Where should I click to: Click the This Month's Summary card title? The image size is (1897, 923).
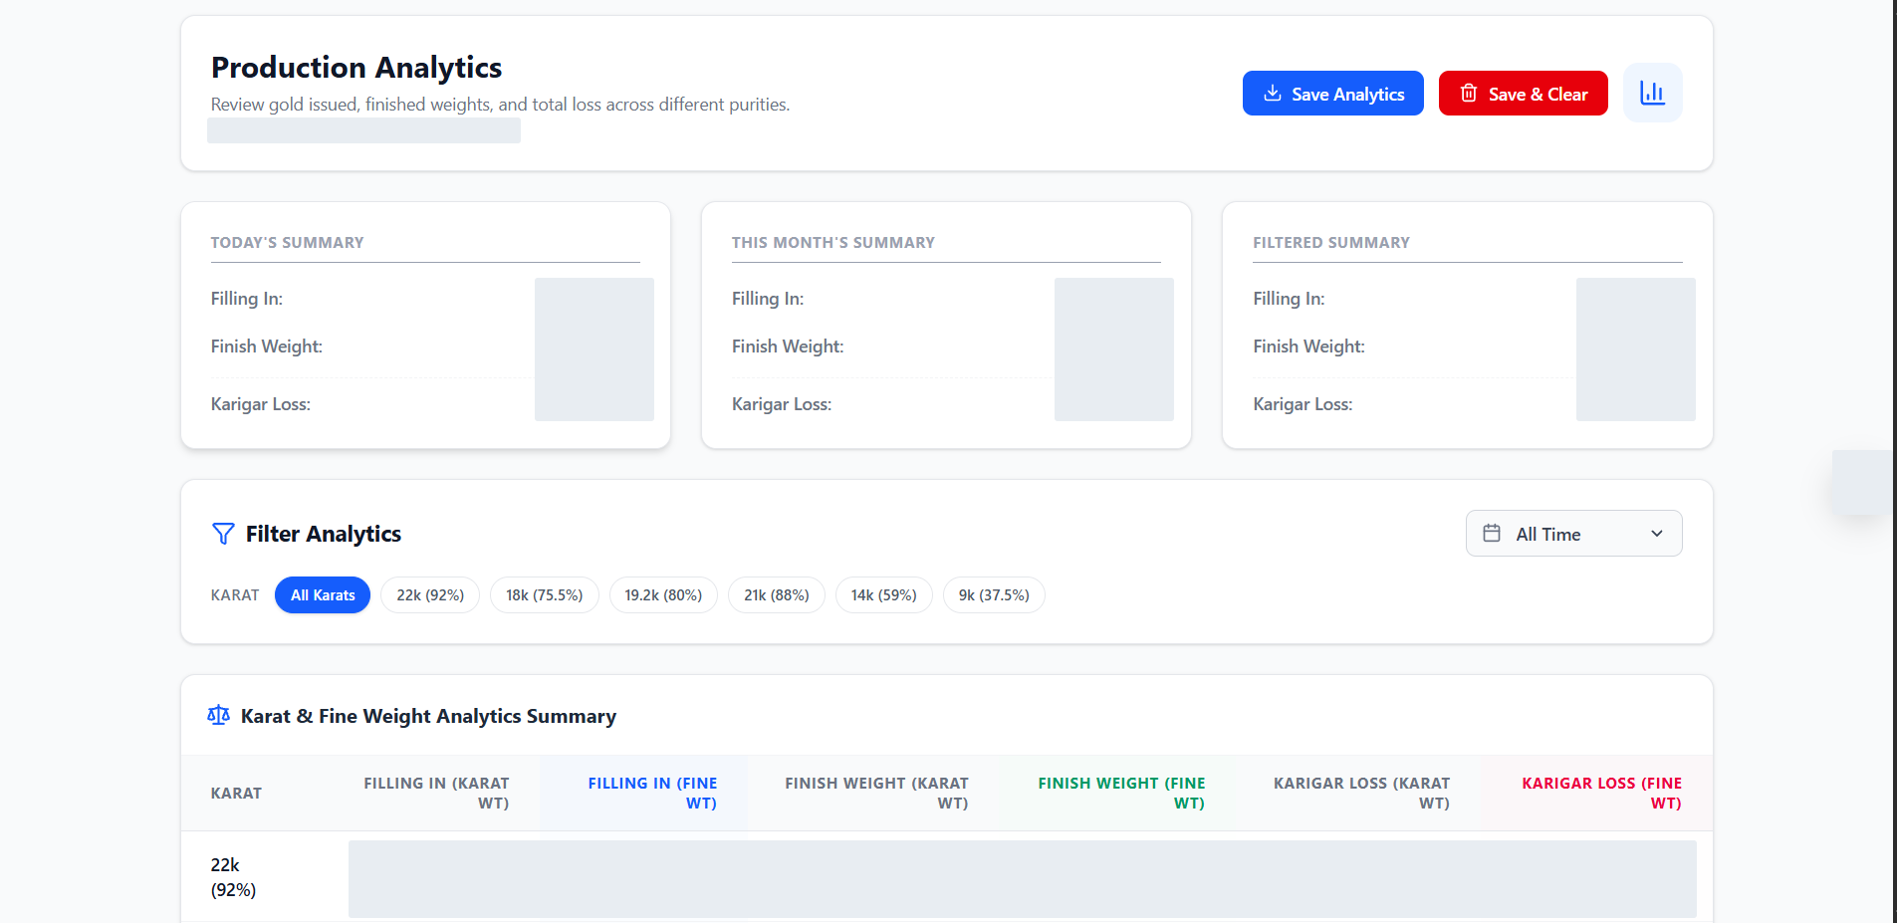(833, 243)
